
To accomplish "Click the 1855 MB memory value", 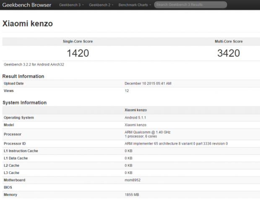I will click(x=133, y=195).
